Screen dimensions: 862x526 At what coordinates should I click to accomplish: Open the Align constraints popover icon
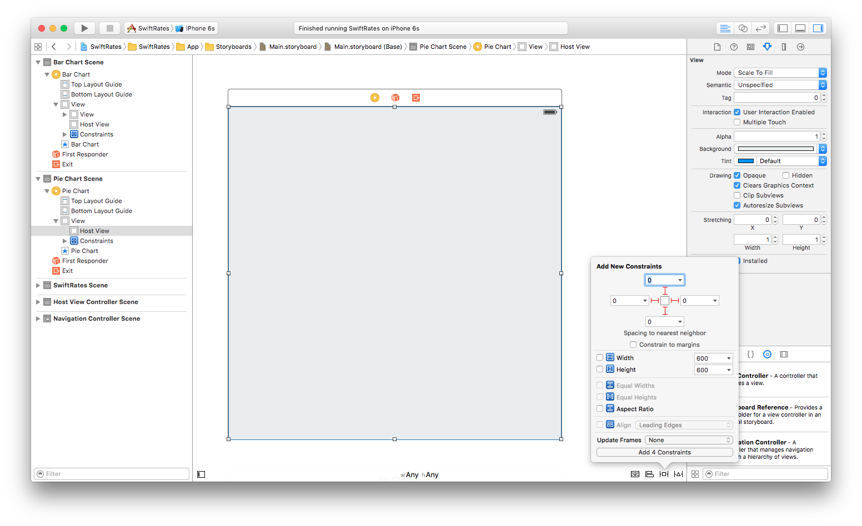649,474
